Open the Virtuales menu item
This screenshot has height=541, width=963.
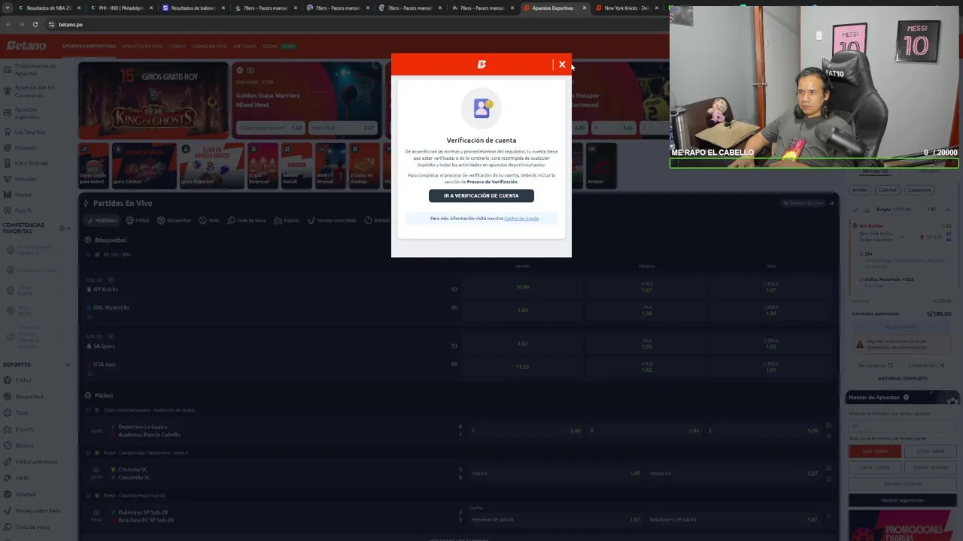point(245,47)
